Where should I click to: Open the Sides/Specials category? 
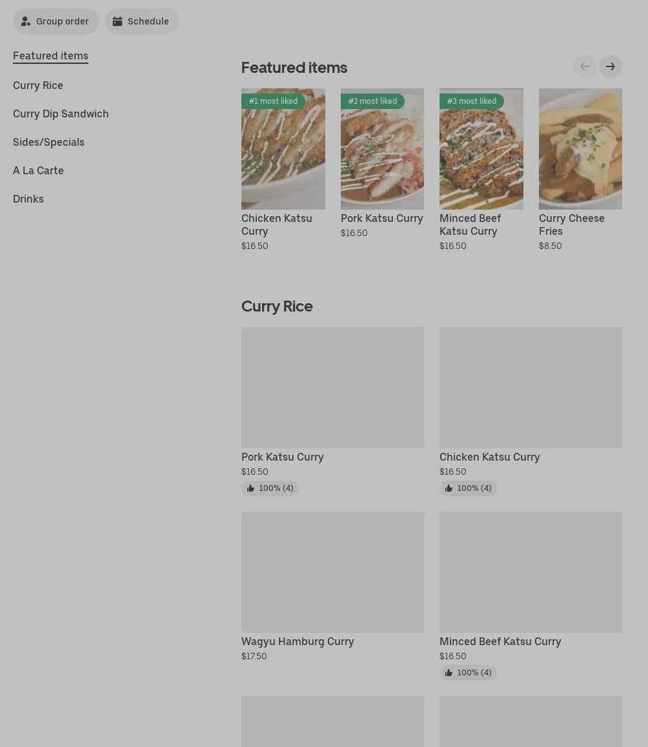48,142
